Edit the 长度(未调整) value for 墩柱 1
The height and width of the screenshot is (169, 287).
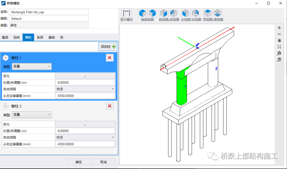[85, 83]
